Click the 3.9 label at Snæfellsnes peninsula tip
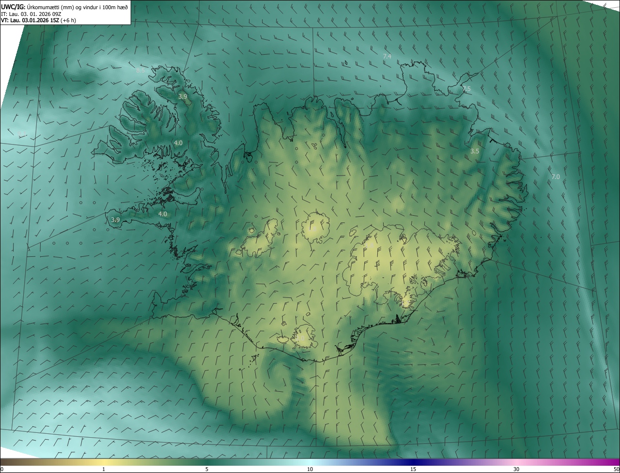This screenshot has width=620, height=473. [115, 220]
